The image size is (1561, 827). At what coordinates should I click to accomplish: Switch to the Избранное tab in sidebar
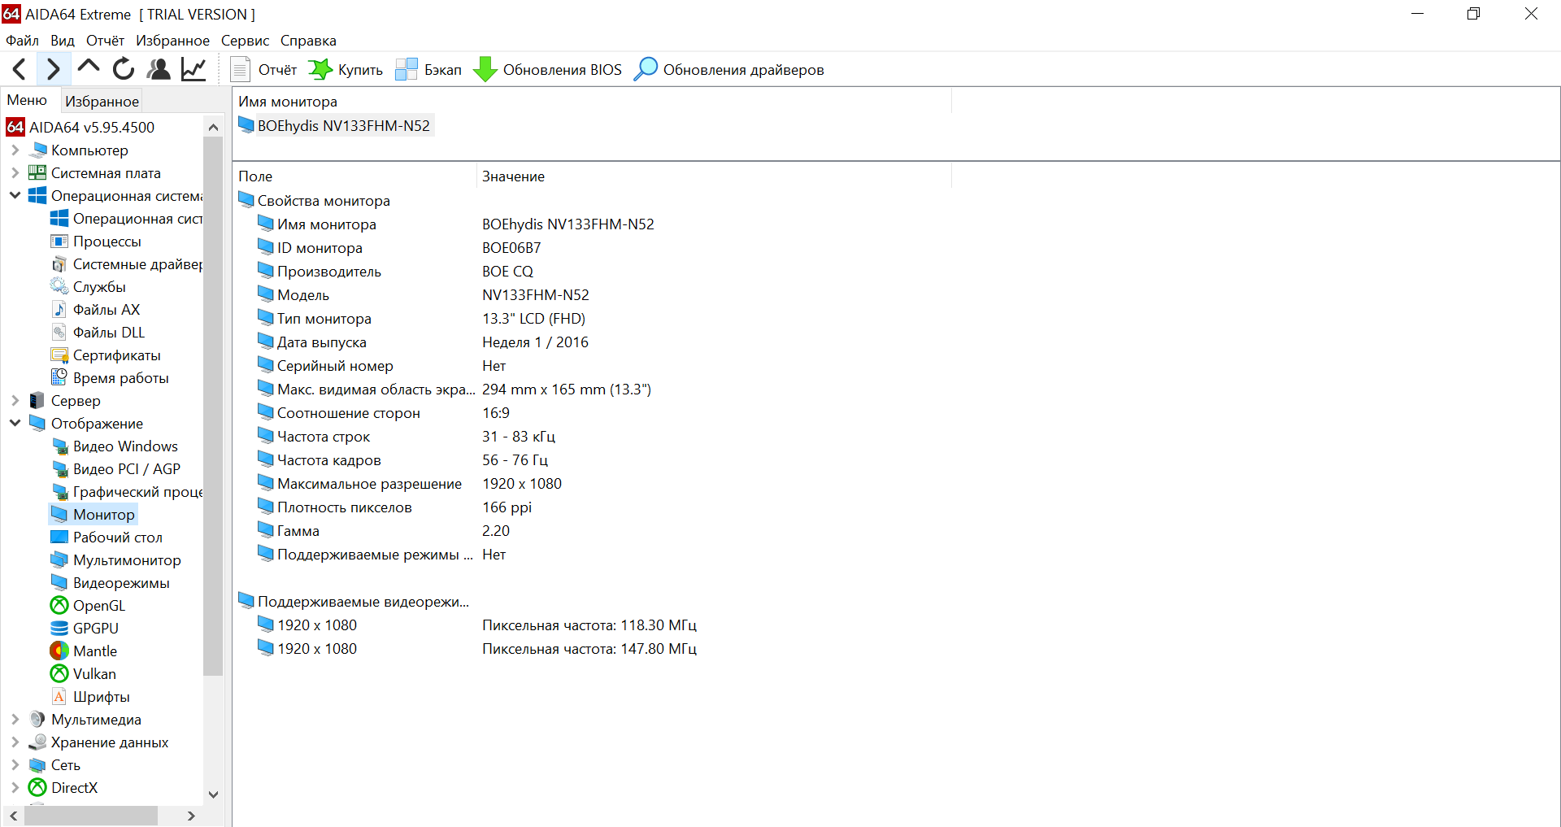point(102,101)
